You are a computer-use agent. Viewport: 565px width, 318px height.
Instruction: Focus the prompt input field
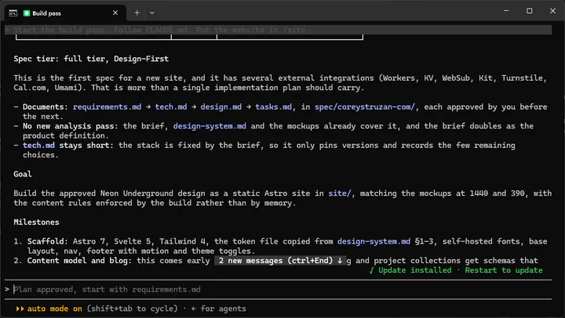click(x=278, y=289)
